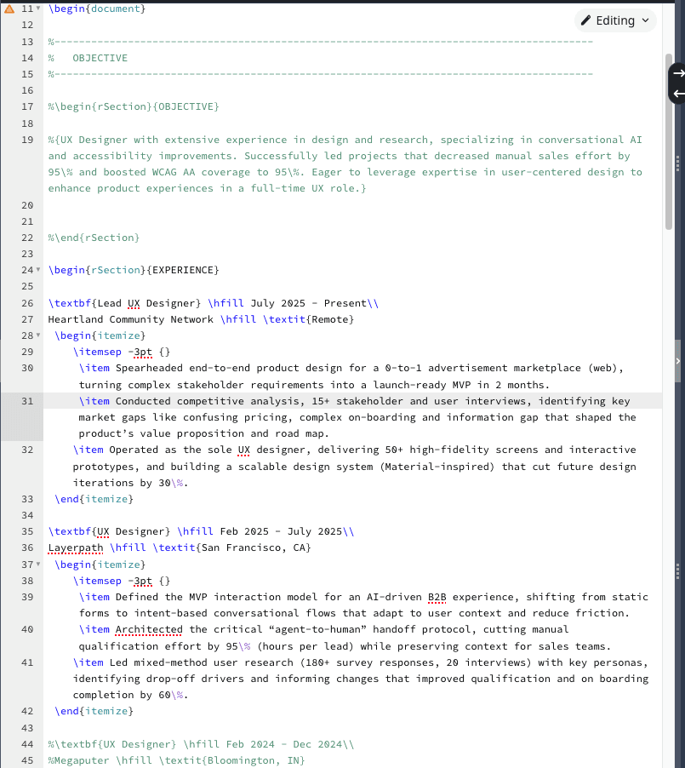The height and width of the screenshot is (768, 685).
Task: Collapse the EXPERIENCE section fold at line 24
Action: tap(37, 270)
